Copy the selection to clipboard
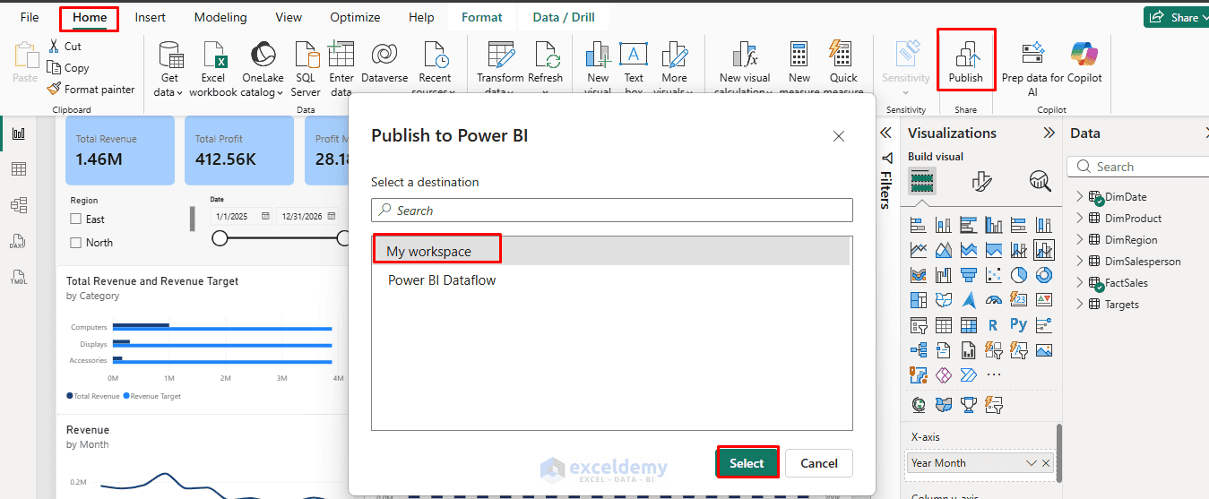 tap(68, 67)
